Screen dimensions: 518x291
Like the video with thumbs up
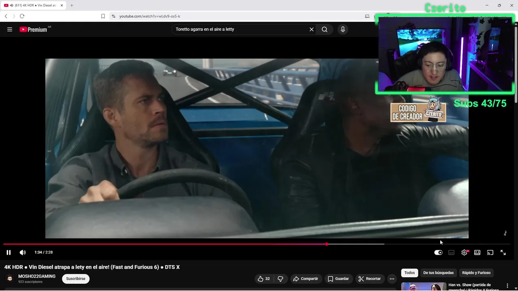[263, 279]
